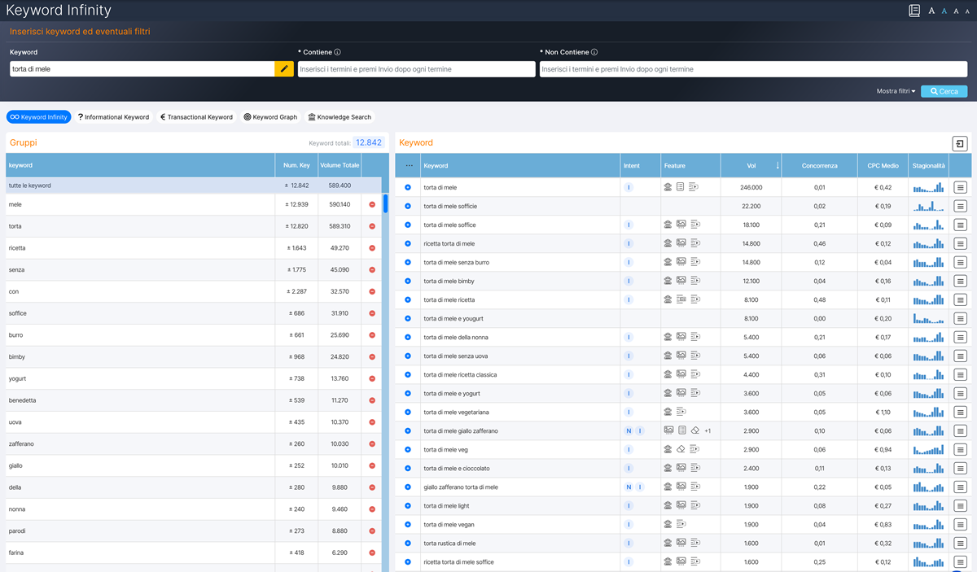Image resolution: width=977 pixels, height=572 pixels.
Task: Add 'ricetta torta di mele' with plus icon
Action: coord(408,243)
